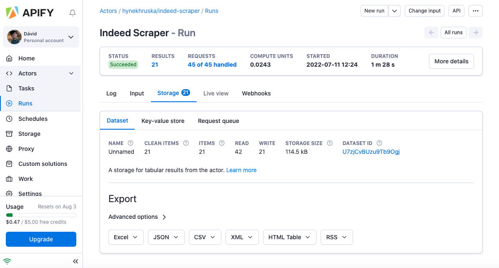Click the help icon next to NAME
The height and width of the screenshot is (268, 499).
click(x=130, y=143)
